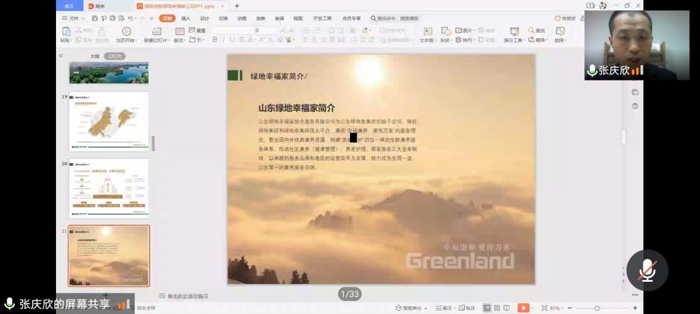Click the 形状 shapes icon
Screen dimensions: 700x314
[x=445, y=31]
